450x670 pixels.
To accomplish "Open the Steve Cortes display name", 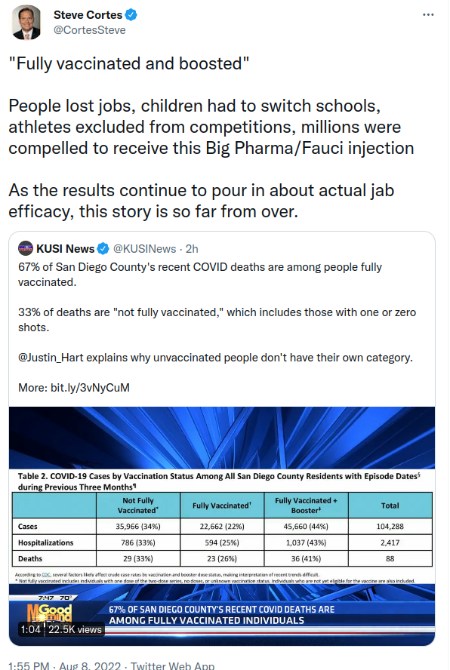I will pyautogui.click(x=88, y=15).
